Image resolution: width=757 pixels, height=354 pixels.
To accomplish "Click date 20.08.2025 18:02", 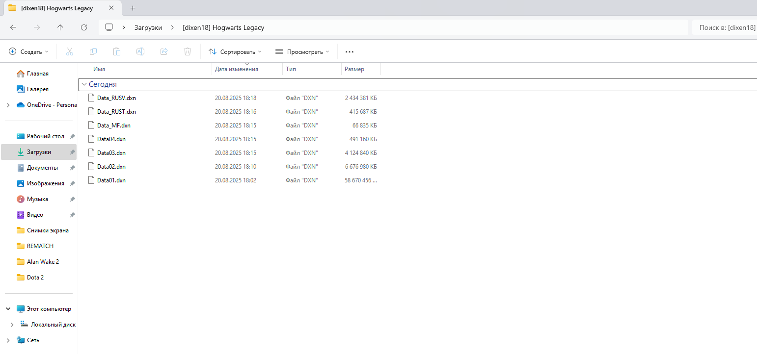I will click(236, 180).
